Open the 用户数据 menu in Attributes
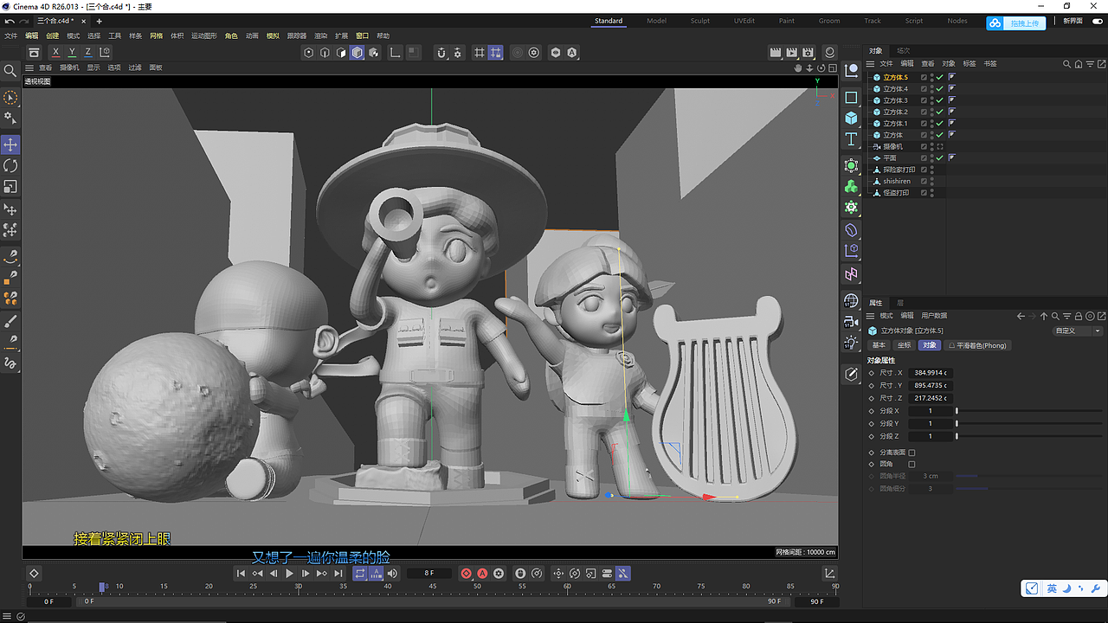1108x623 pixels. pos(934,316)
